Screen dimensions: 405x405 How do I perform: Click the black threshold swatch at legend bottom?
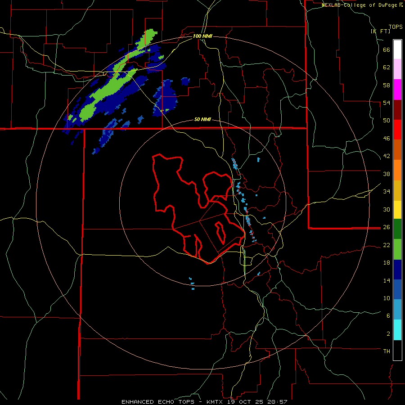397,350
